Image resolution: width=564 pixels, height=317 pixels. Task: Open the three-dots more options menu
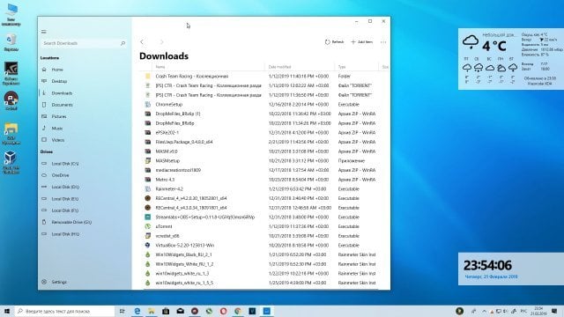coord(383,42)
